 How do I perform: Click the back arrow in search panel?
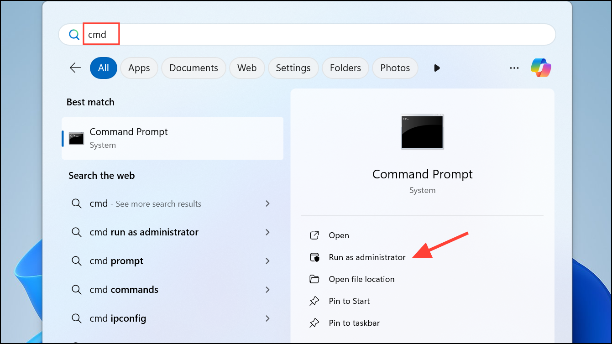point(75,68)
